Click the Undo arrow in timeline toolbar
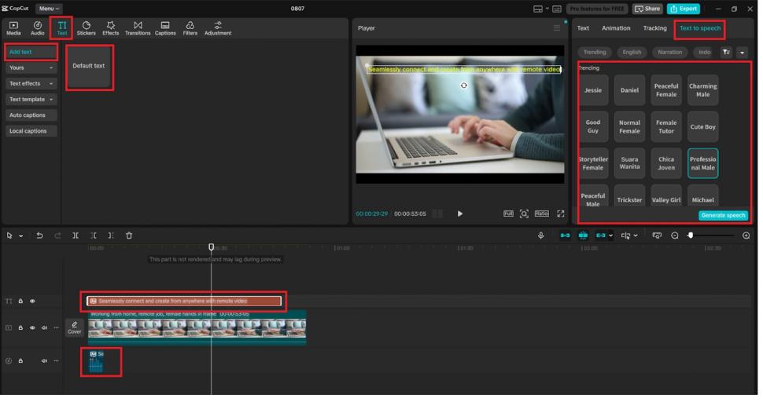This screenshot has height=402, width=763. (x=39, y=236)
